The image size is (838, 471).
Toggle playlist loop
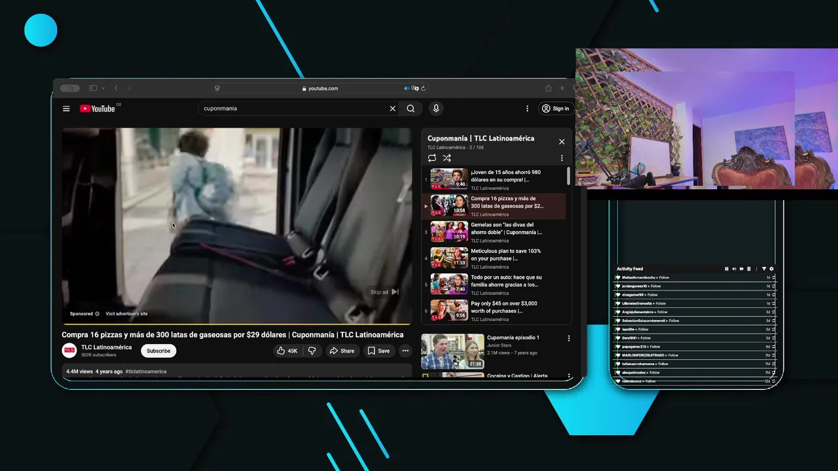point(432,158)
